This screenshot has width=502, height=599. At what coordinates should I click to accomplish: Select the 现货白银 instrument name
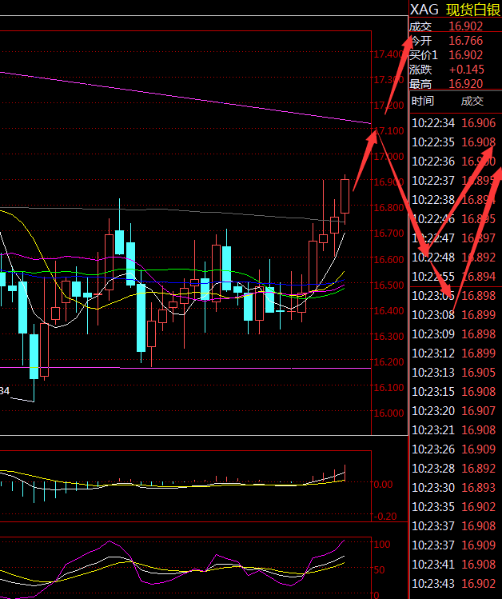click(474, 10)
